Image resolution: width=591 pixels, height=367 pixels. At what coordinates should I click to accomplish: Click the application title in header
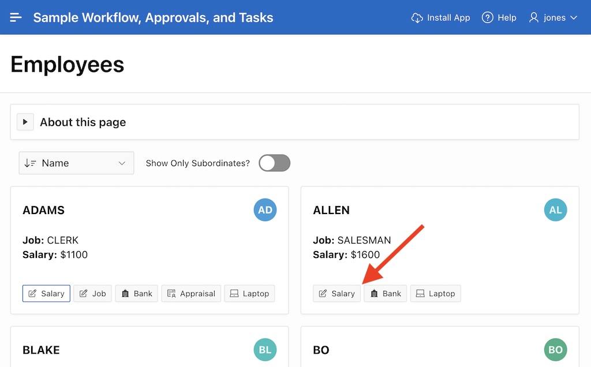click(x=153, y=18)
